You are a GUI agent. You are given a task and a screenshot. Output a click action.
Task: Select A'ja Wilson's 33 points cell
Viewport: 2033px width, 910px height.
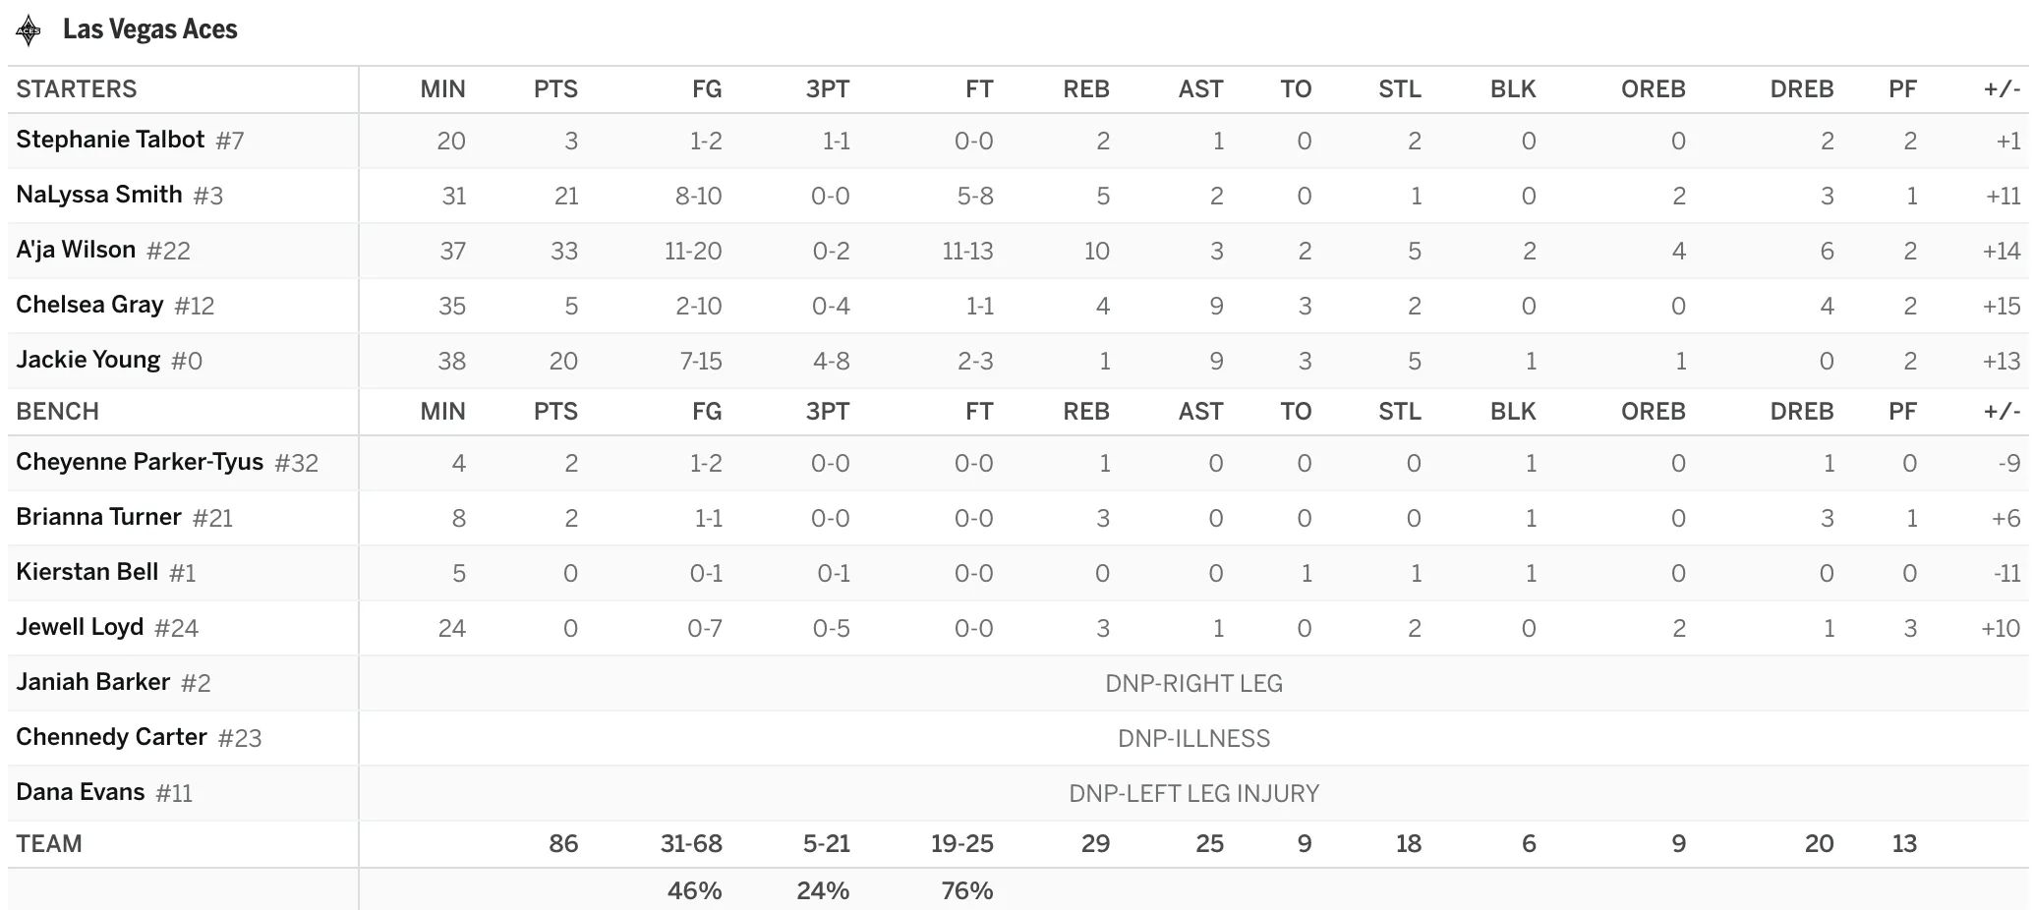(563, 251)
